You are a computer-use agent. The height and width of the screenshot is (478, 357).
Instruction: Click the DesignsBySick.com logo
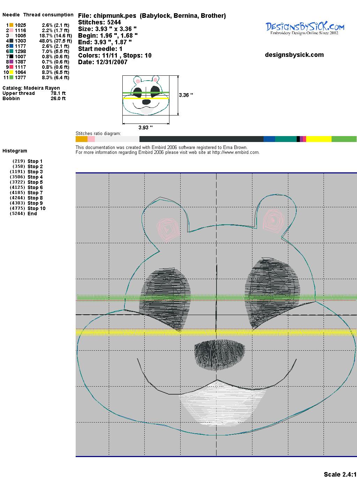(305, 28)
